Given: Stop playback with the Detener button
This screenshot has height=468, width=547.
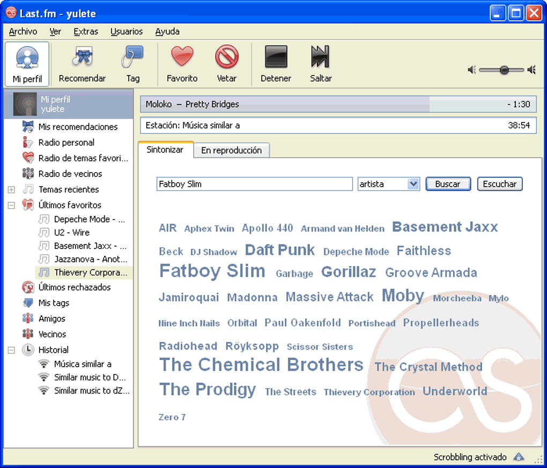Looking at the screenshot, I should tap(276, 64).
